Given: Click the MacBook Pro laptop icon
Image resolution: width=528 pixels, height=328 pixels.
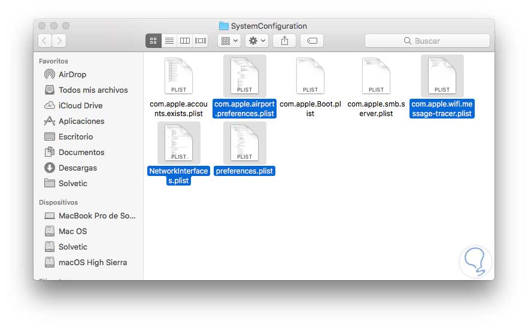Looking at the screenshot, I should [50, 215].
